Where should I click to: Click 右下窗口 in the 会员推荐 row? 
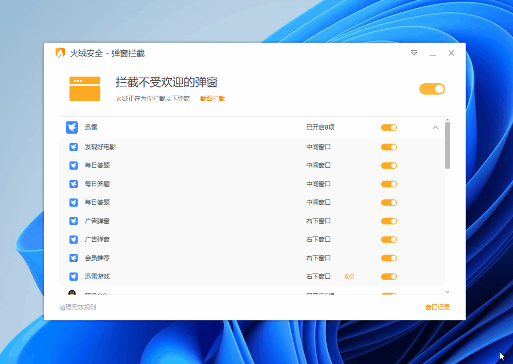point(319,258)
